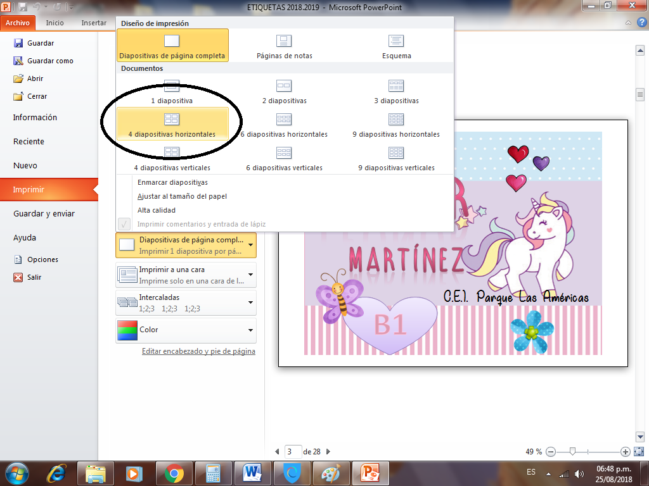
Task: Switch to the Insertar tab
Action: [94, 23]
